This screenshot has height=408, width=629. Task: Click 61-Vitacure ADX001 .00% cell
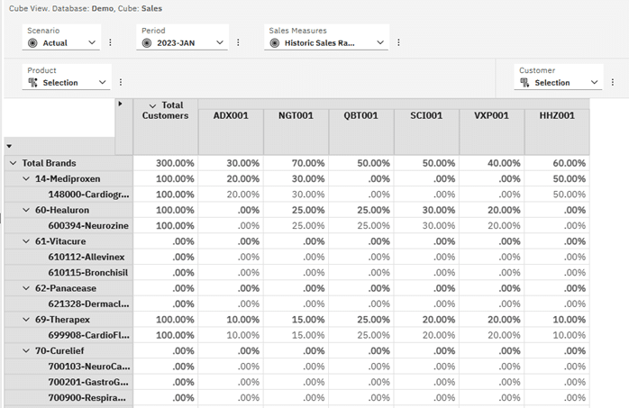pyautogui.click(x=231, y=241)
